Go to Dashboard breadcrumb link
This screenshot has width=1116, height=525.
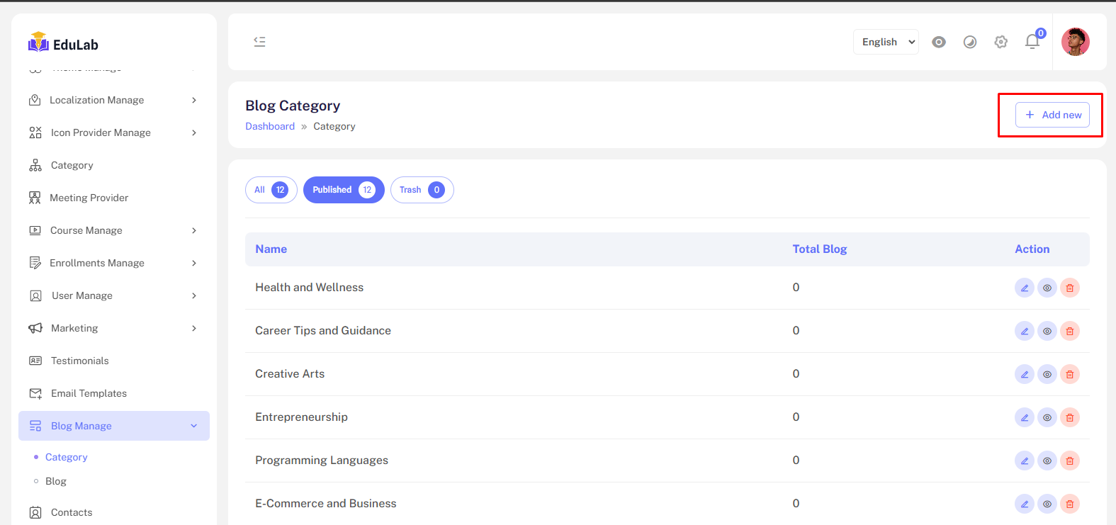click(270, 126)
